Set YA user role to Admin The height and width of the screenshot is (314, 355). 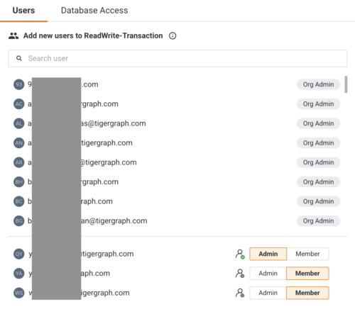(x=268, y=274)
